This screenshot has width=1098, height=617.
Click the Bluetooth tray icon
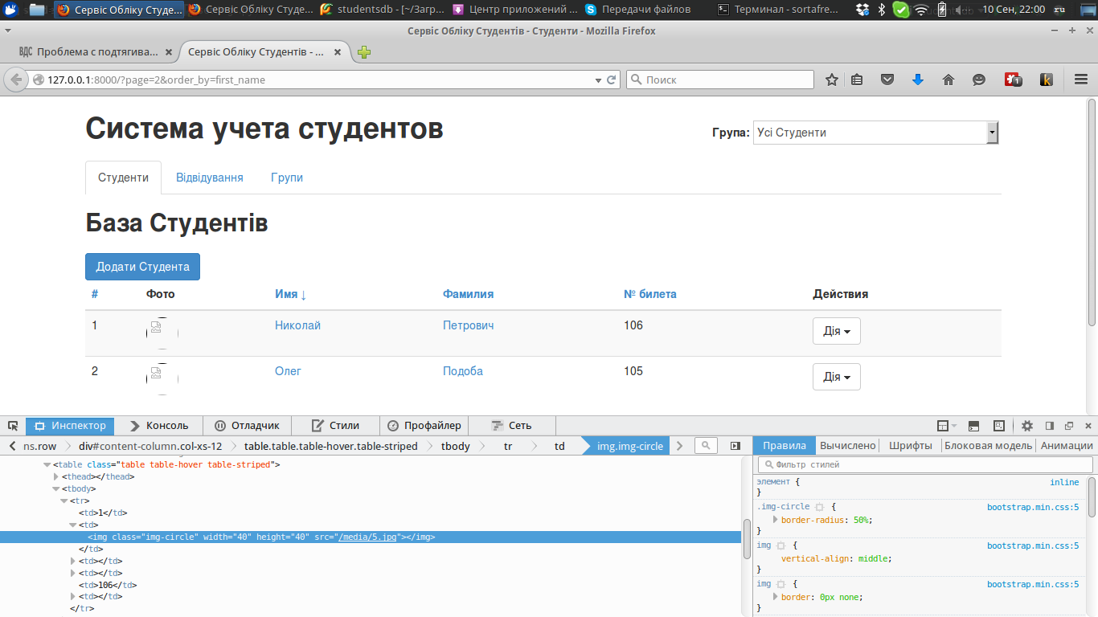(882, 10)
